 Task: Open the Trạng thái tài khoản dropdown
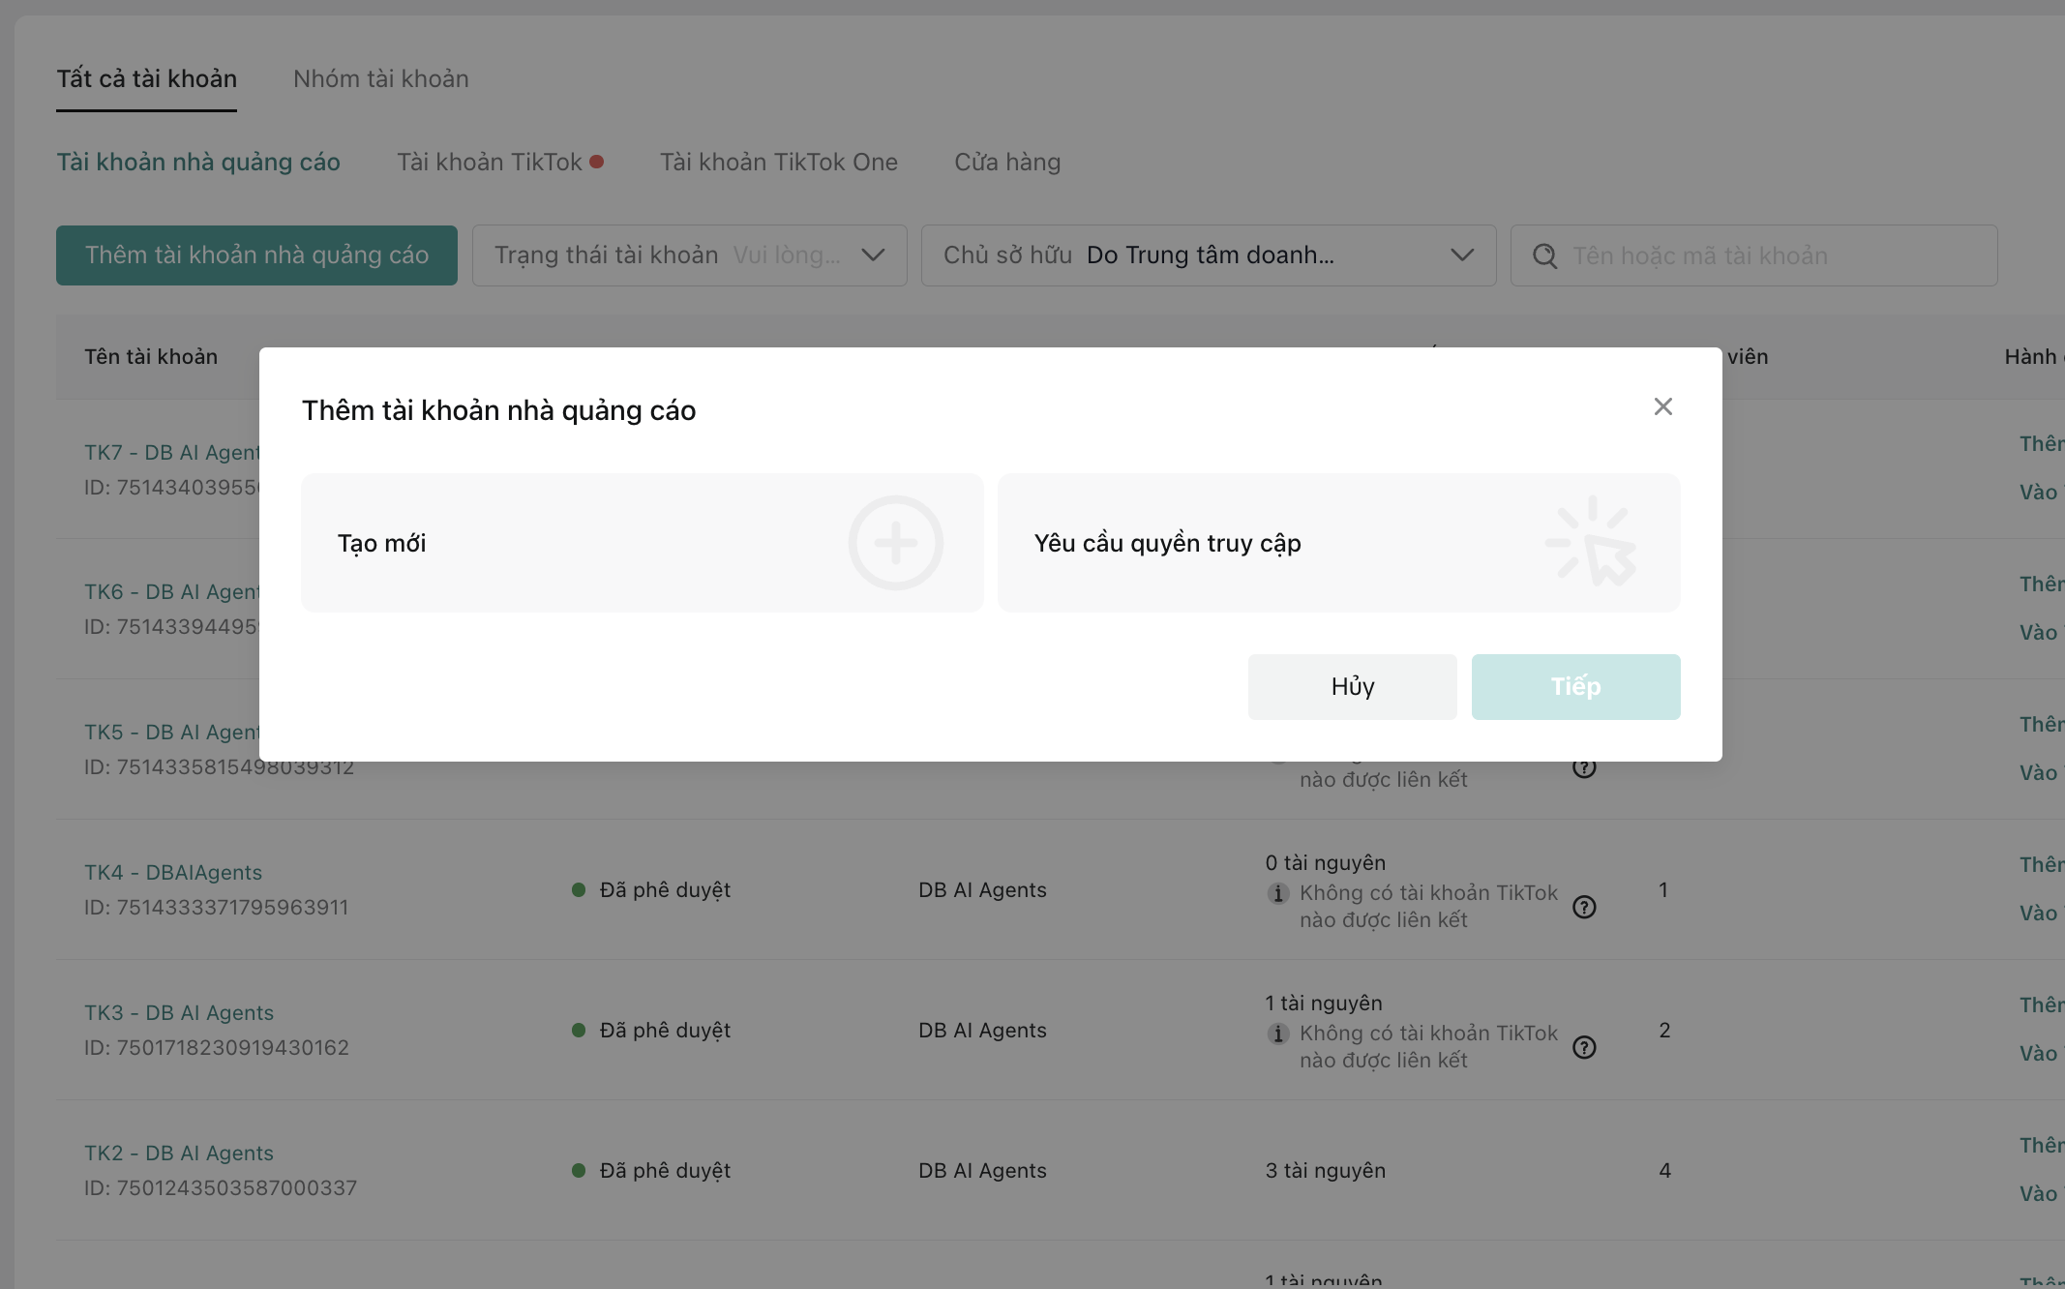tap(689, 255)
